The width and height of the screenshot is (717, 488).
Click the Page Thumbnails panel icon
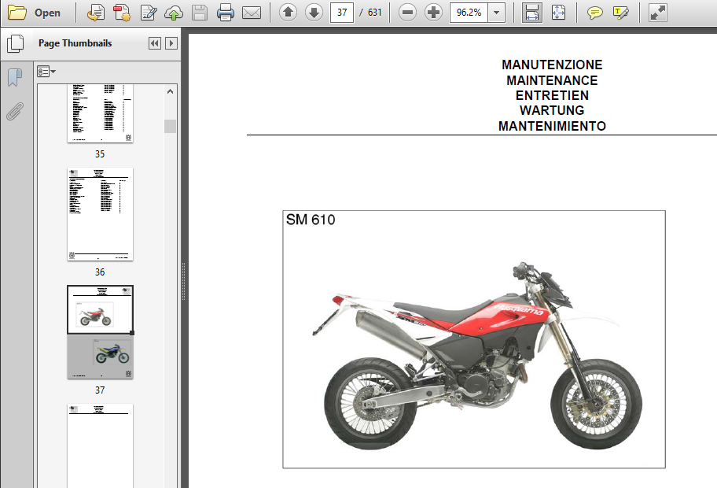click(x=15, y=43)
